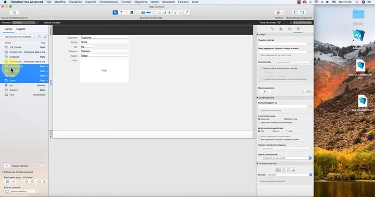Select the date data format icon
Screen dimensions: 375x197
[283, 170]
